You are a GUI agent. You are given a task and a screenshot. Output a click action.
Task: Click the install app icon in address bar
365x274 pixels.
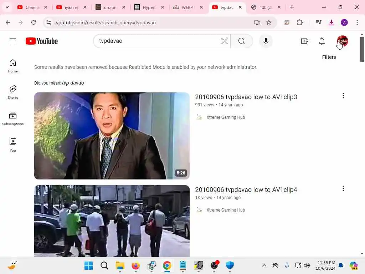coord(257,22)
